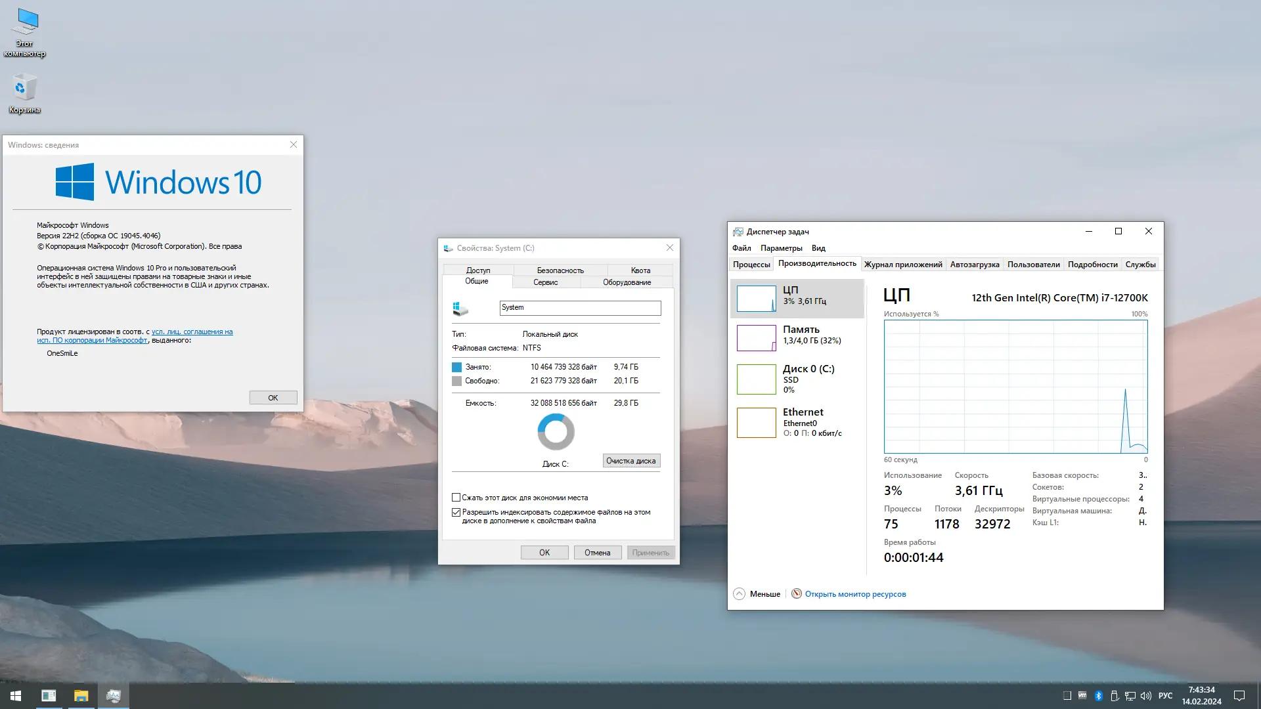1261x709 pixels.
Task: Uncheck allow indexing file contents checkbox
Action: [x=456, y=512]
